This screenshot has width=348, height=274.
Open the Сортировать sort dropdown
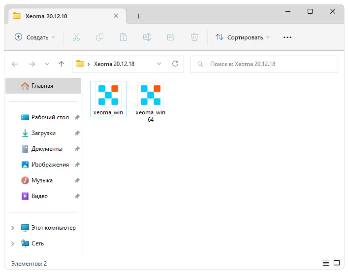click(x=242, y=37)
